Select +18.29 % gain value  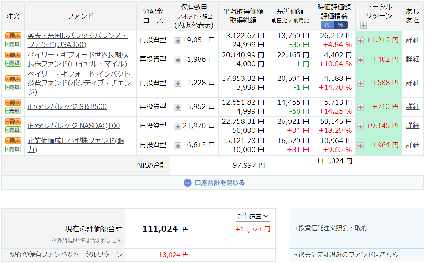pos(335,130)
